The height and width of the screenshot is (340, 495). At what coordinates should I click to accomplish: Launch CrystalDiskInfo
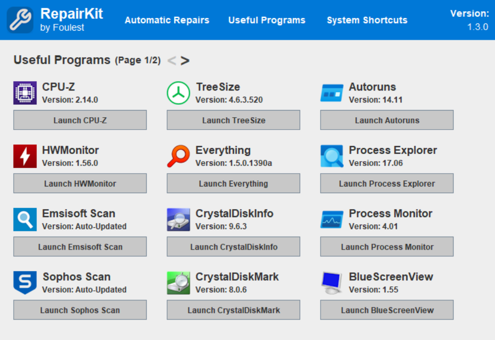pos(233,247)
